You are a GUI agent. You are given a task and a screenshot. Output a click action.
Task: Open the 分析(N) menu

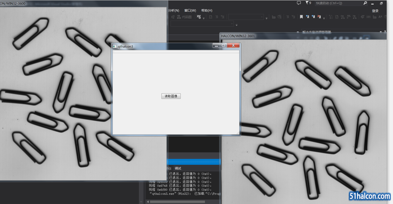pyautogui.click(x=173, y=11)
